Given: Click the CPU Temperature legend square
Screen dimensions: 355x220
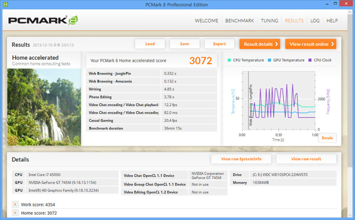Looking at the screenshot, I should click(x=229, y=60).
